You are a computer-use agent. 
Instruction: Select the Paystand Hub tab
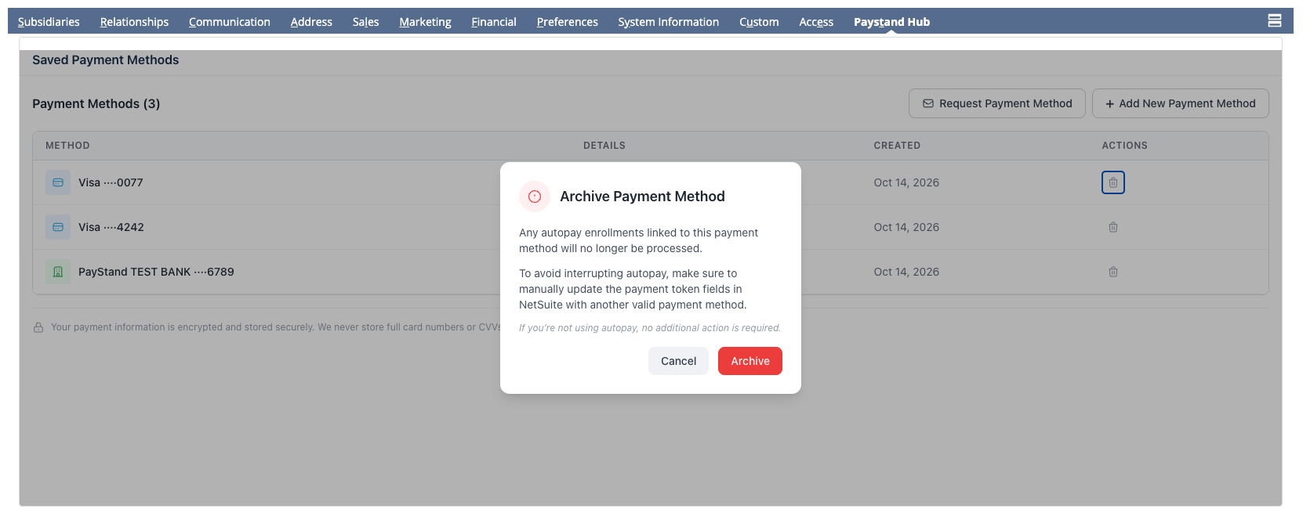pos(891,22)
